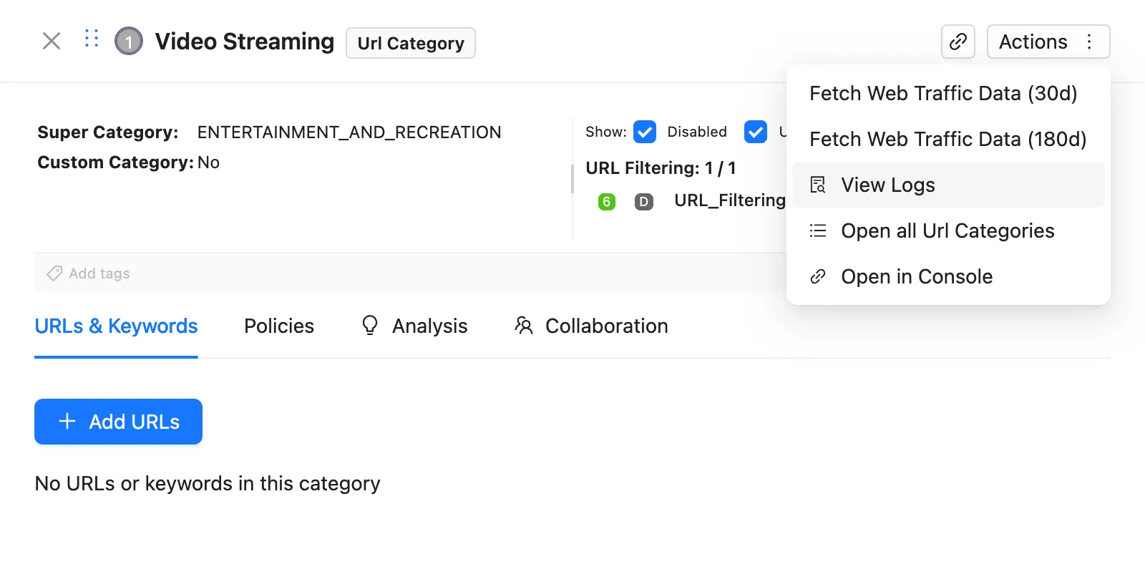Switch to the Policies tab

(279, 326)
